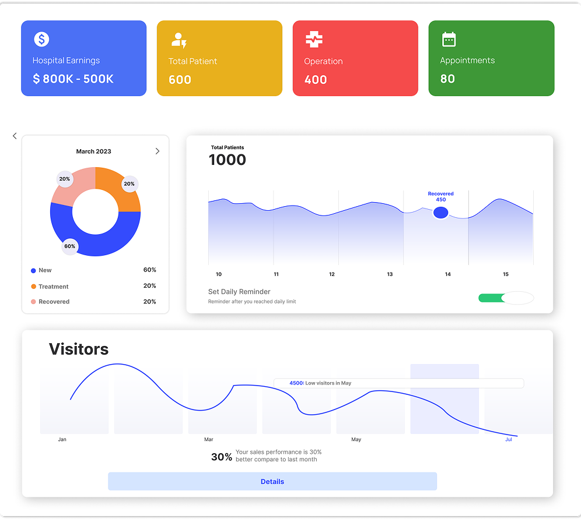Viewport: 581px width, 519px height.
Task: Select the Jul label on Visitors chart
Action: click(509, 439)
